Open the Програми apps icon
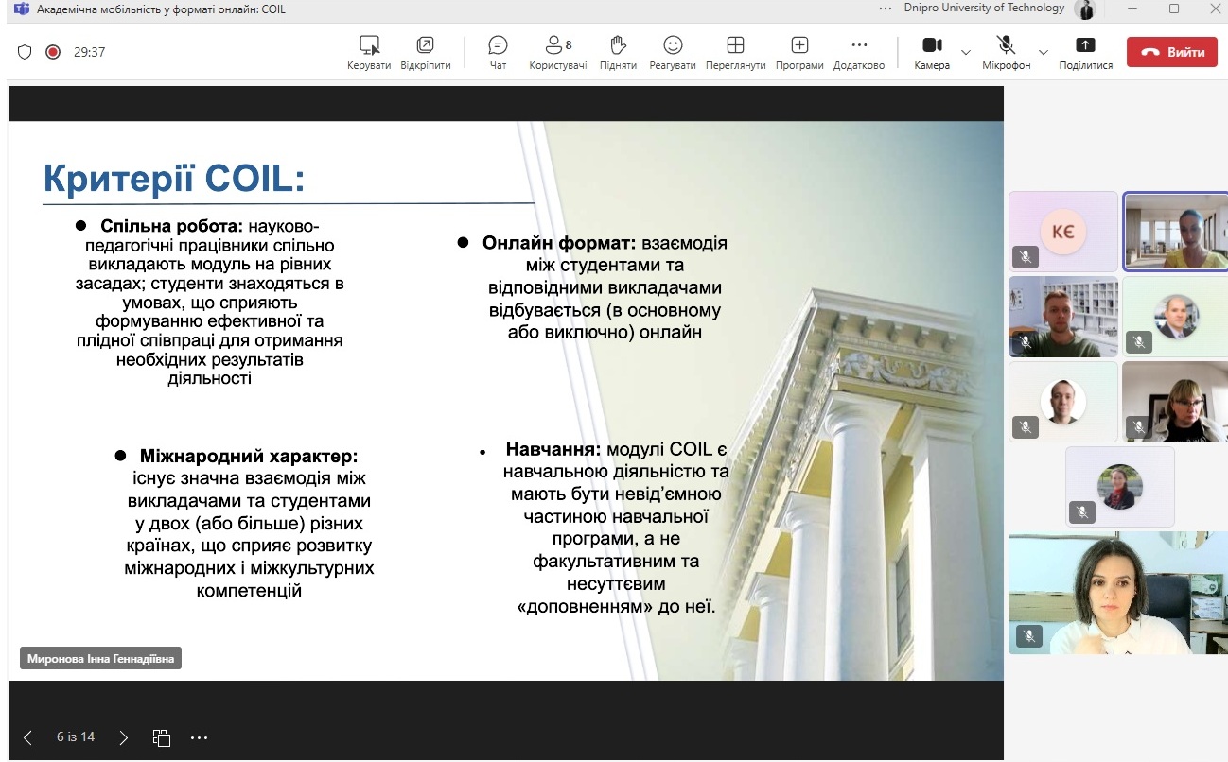Viewport: 1228px width, 762px height. pyautogui.click(x=799, y=45)
